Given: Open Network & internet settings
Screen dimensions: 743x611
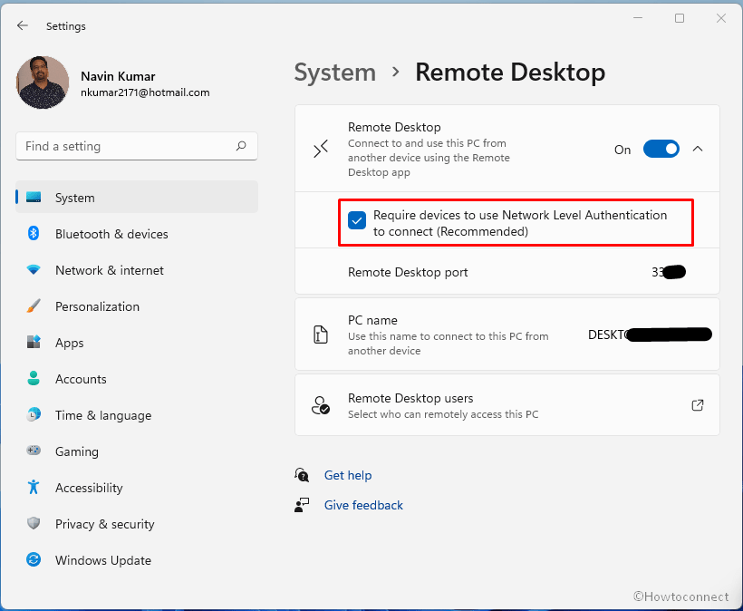Looking at the screenshot, I should click(137, 270).
